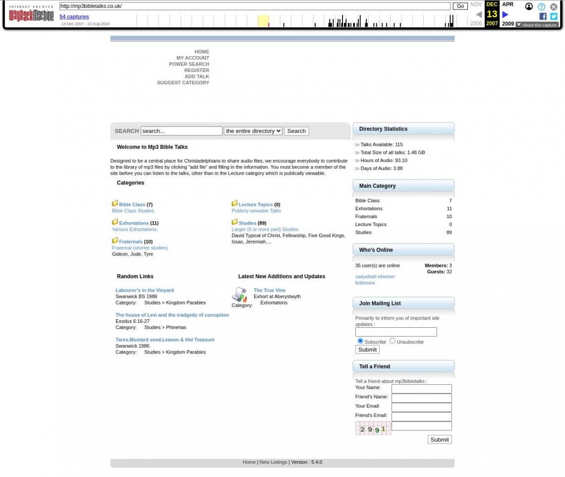Expand the About this capture panel
Screen dimensions: 565x477
[537, 25]
